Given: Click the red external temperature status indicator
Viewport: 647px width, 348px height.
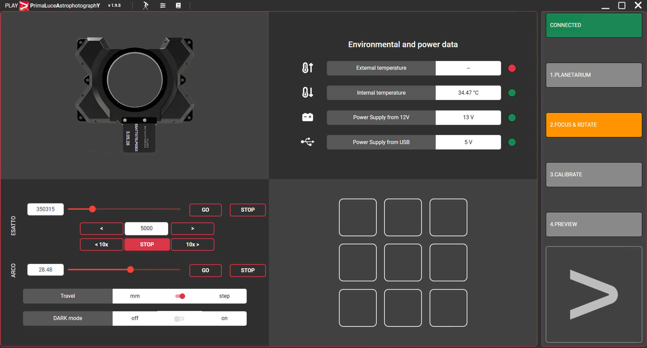Looking at the screenshot, I should (512, 68).
